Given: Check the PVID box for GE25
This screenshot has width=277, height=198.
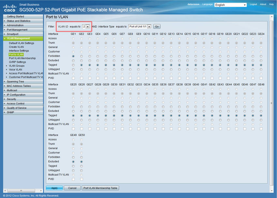Looking at the screenshot, I should (x=73, y=129).
